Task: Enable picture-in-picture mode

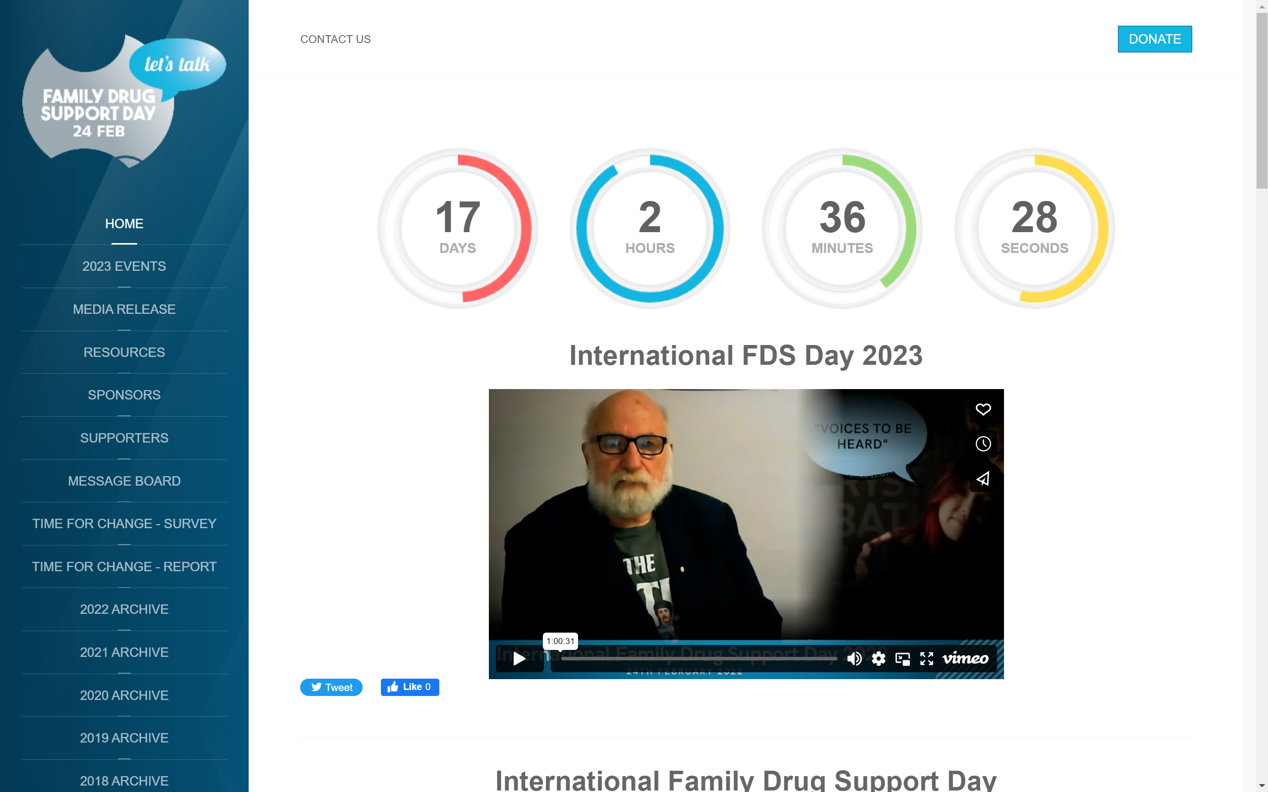Action: pos(903,658)
